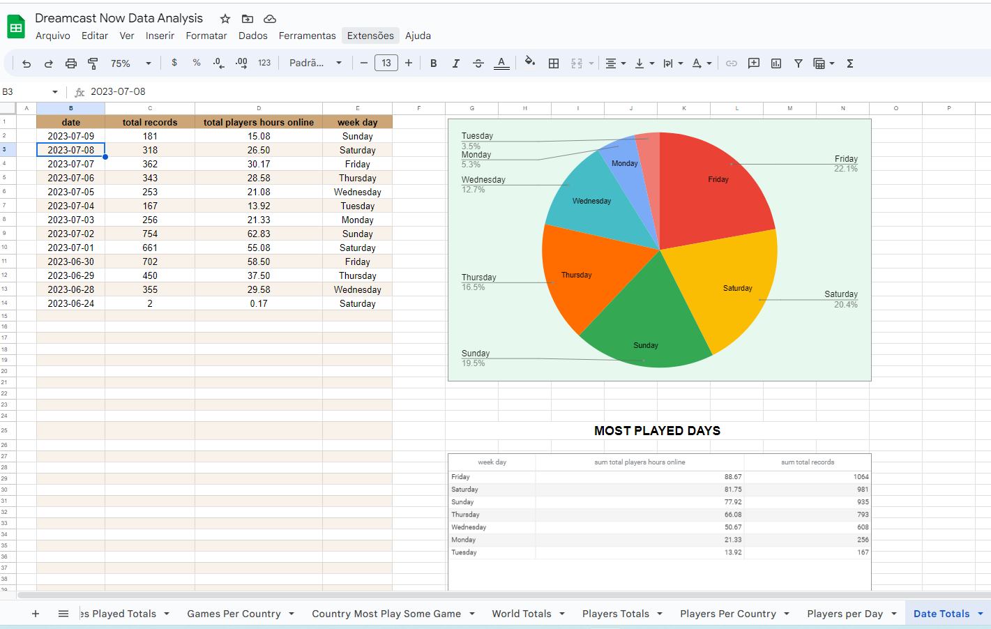Open the zoom level dropdown 75%
The height and width of the screenshot is (629, 991).
(130, 63)
